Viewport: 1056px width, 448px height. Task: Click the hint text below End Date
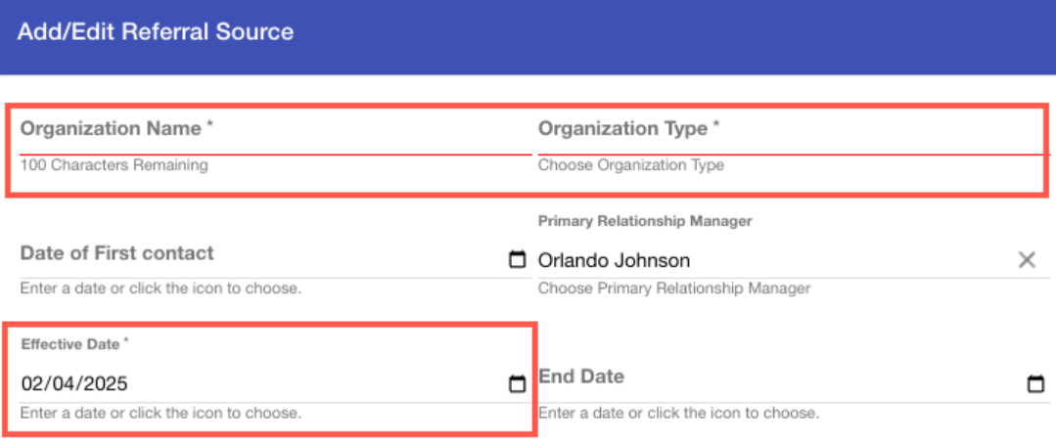click(x=678, y=413)
